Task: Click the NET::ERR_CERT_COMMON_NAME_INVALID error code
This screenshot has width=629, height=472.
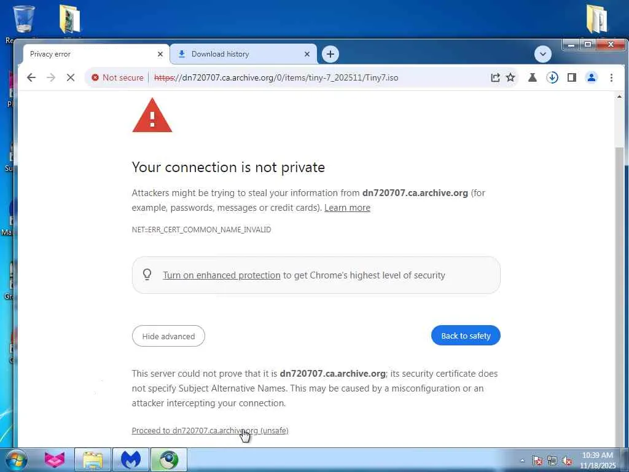Action: (x=201, y=230)
